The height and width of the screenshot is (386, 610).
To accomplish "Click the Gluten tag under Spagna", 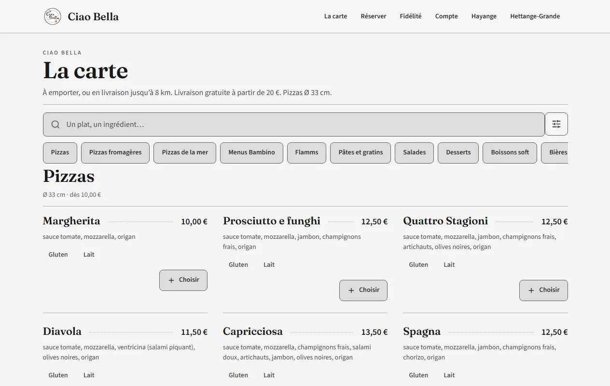I will [418, 375].
